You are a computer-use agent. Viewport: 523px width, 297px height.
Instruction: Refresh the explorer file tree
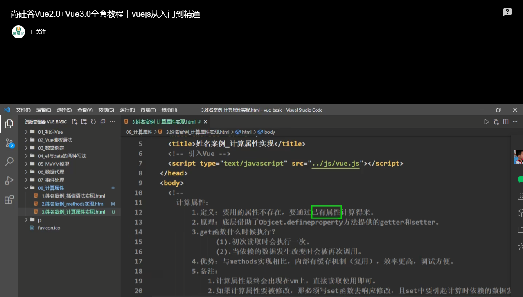[93, 122]
